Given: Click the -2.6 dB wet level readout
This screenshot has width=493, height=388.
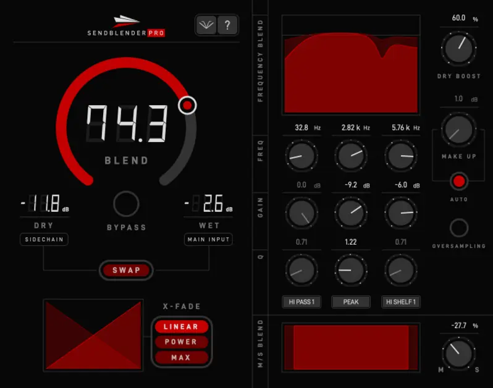Looking at the screenshot, I should click(x=208, y=204).
